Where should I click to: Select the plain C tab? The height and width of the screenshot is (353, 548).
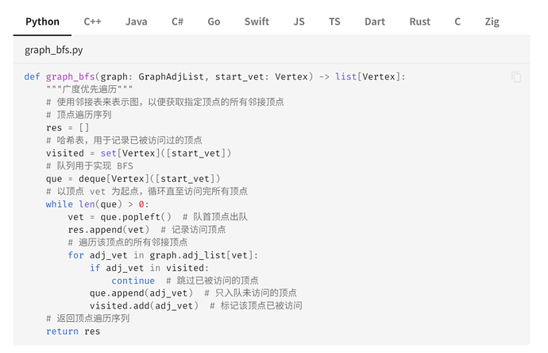click(457, 21)
